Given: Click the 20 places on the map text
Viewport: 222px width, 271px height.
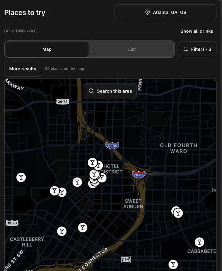Looking at the screenshot, I should pos(65,68).
